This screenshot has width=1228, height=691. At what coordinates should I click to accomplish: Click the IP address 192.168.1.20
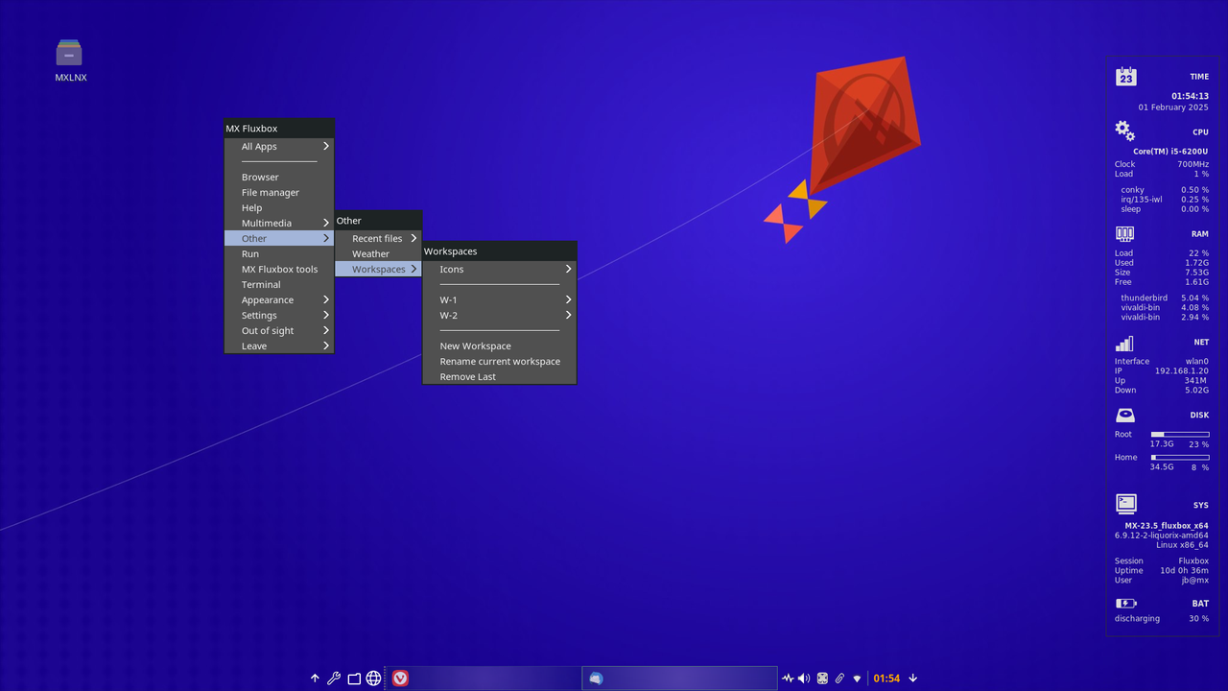(x=1182, y=370)
